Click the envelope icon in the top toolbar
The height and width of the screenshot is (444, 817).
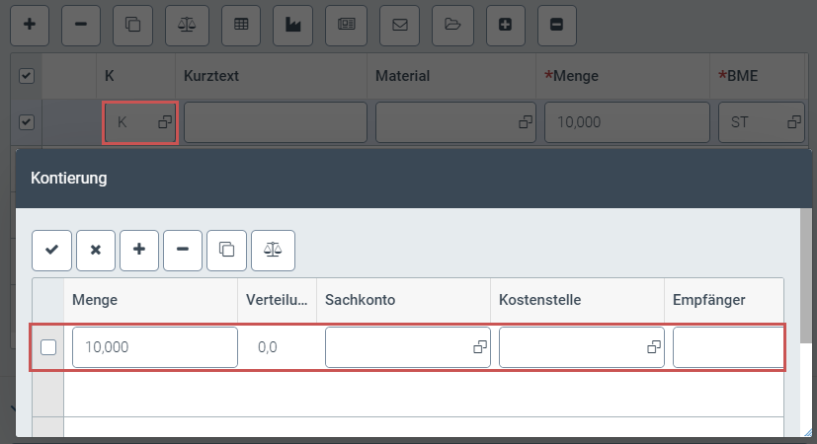click(x=400, y=25)
